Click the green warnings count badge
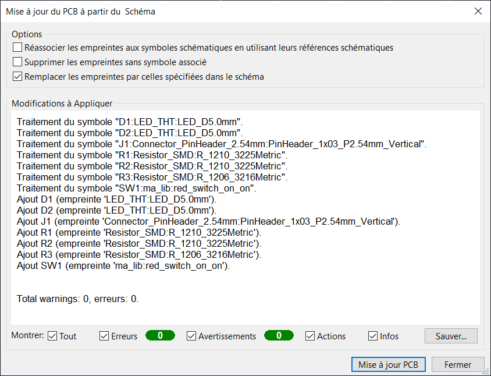This screenshot has width=491, height=376. 279,336
